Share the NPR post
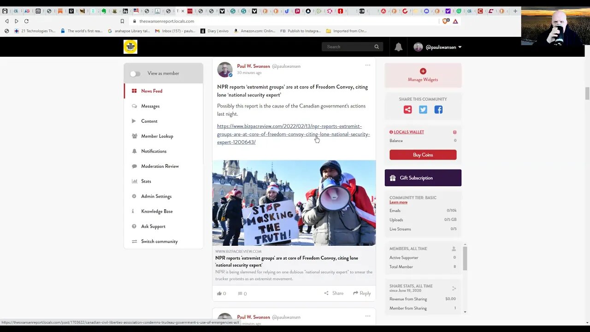Image resolution: width=590 pixels, height=332 pixels. (334, 293)
